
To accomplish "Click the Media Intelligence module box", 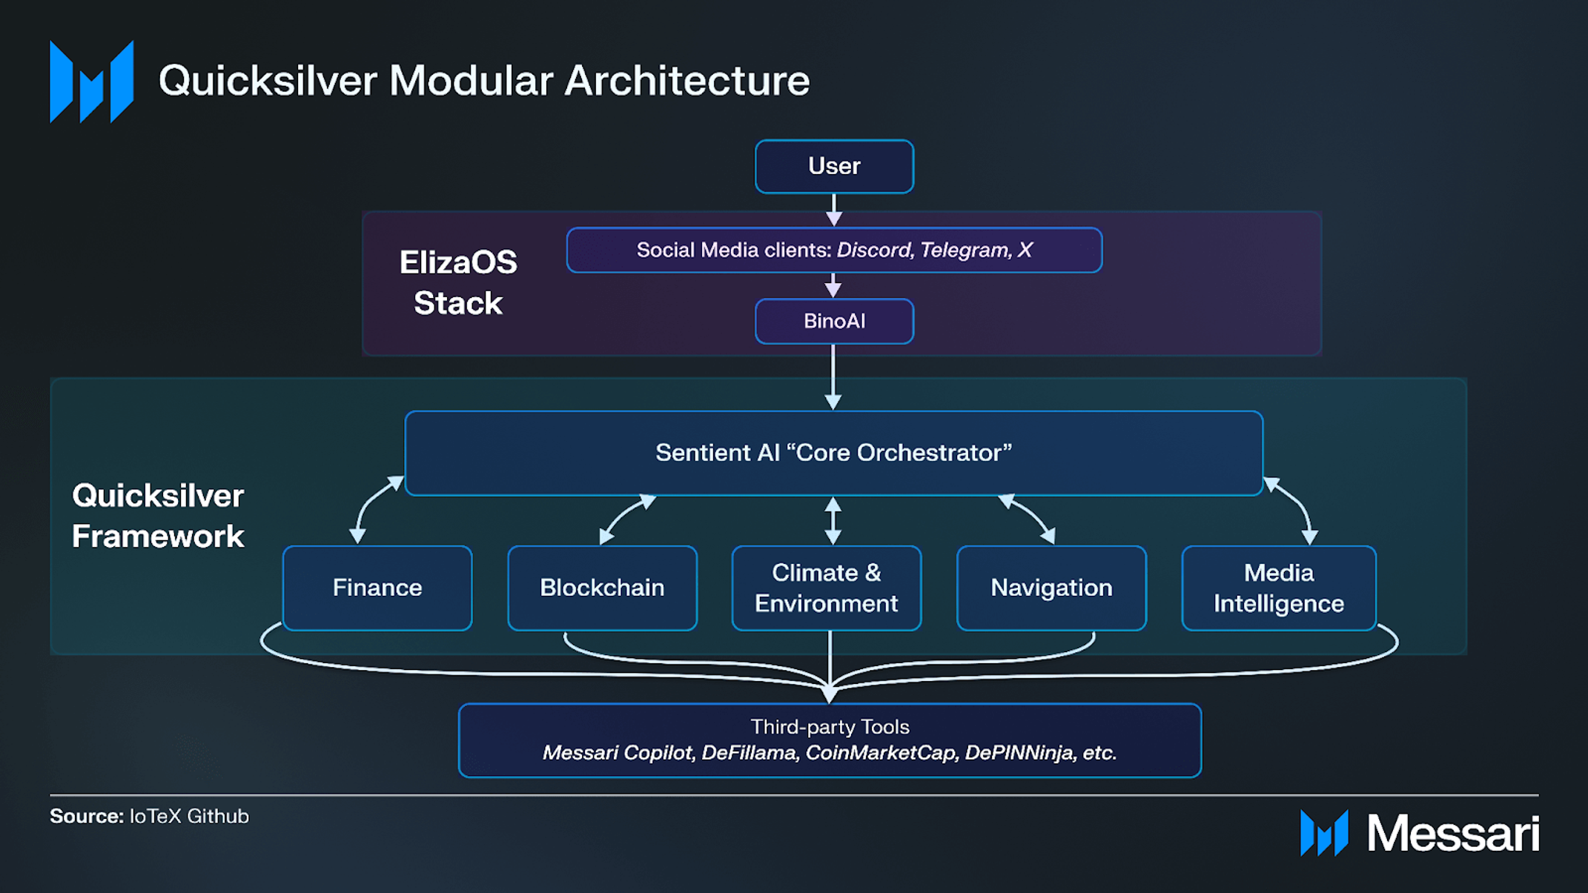I will [x=1279, y=588].
